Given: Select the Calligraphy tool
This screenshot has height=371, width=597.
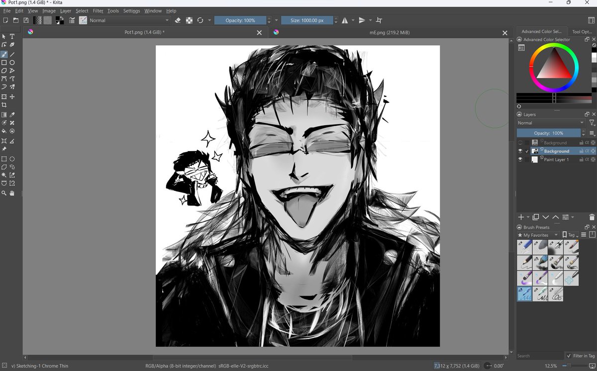Looking at the screenshot, I should (x=12, y=45).
